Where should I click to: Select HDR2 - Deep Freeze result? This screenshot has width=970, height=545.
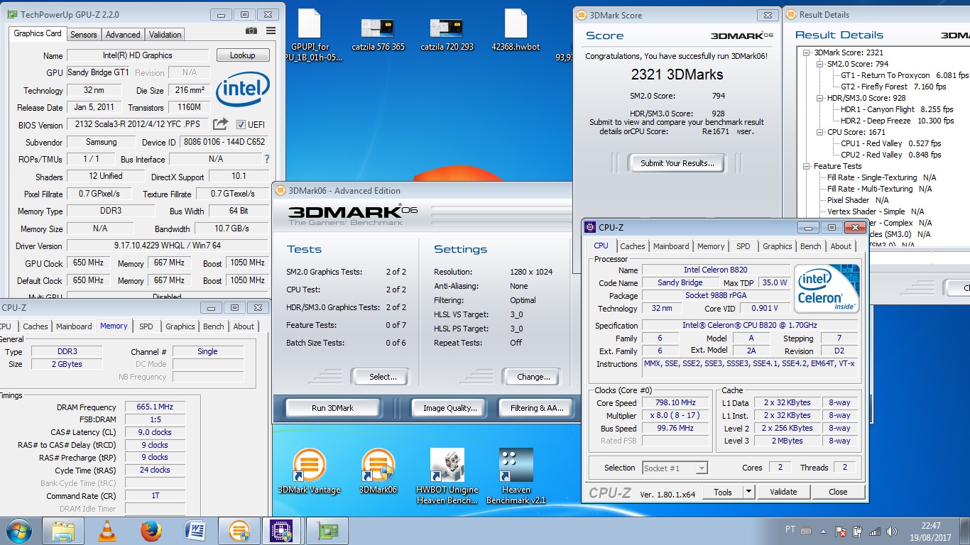point(897,121)
